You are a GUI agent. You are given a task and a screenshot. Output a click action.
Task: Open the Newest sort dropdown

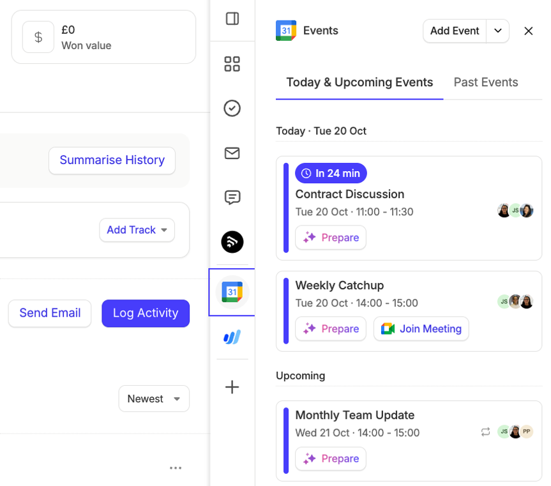click(154, 399)
